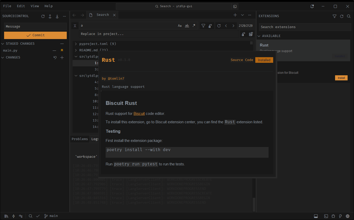Screen dimensions: 354x220
Task: Refresh the search results
Action: (219, 26)
